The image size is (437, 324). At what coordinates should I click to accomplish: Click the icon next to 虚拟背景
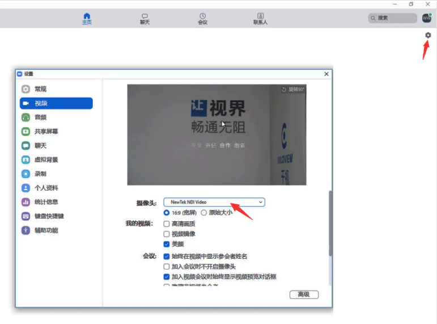click(26, 159)
